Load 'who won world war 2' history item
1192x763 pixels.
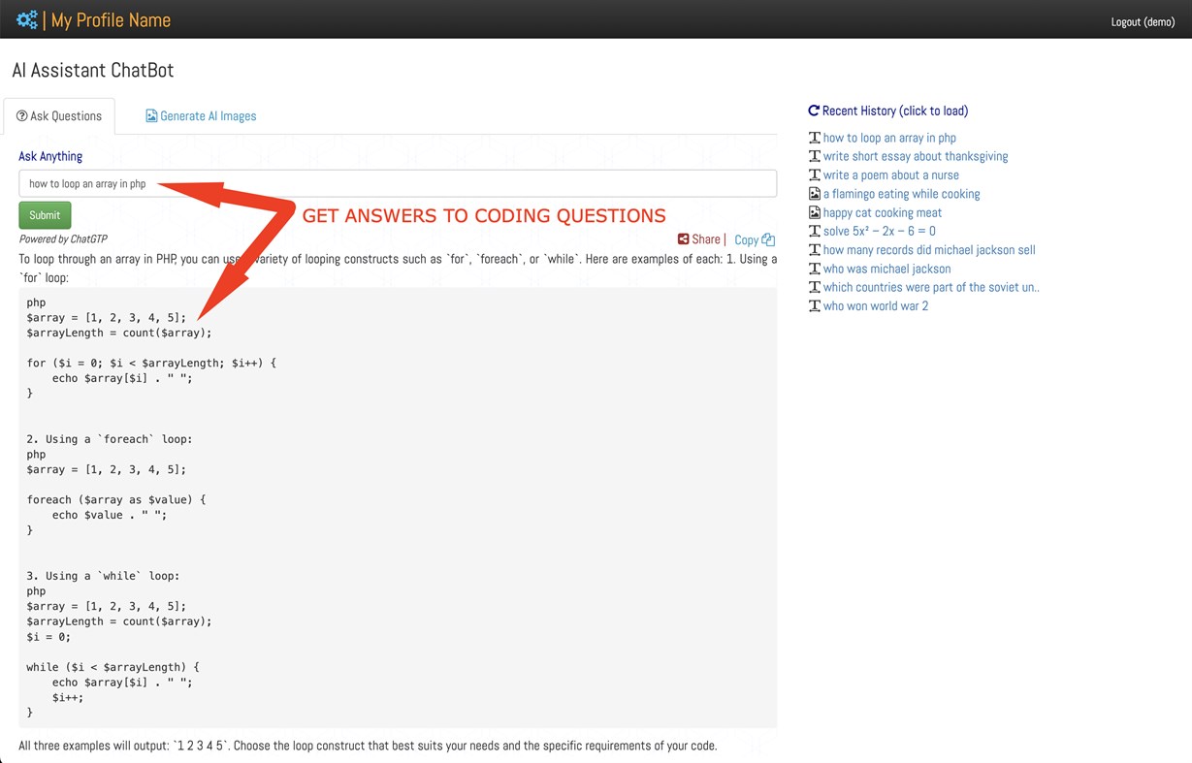(876, 306)
